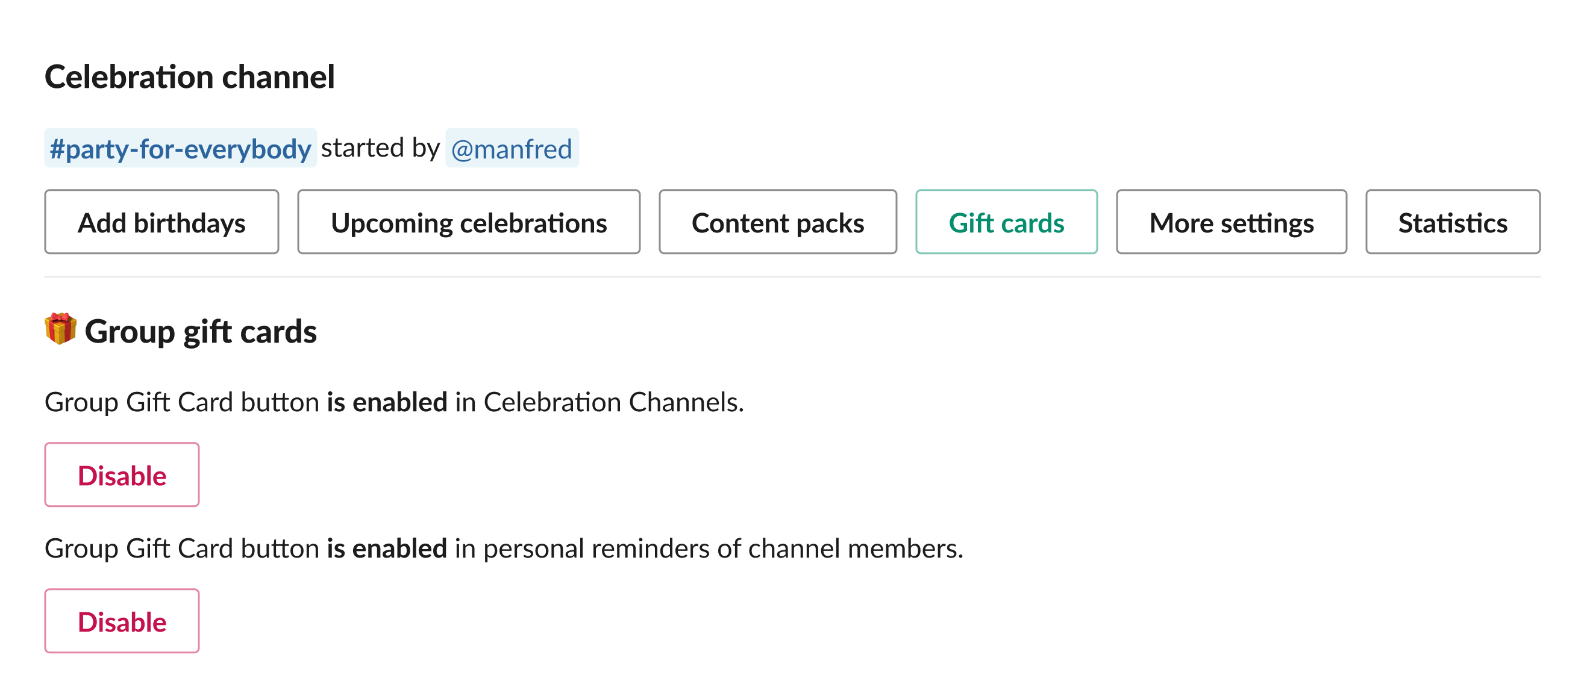This screenshot has height=696, width=1584.
Task: Disable Group Gift Card button in Celebration Channels
Action: pyautogui.click(x=121, y=474)
